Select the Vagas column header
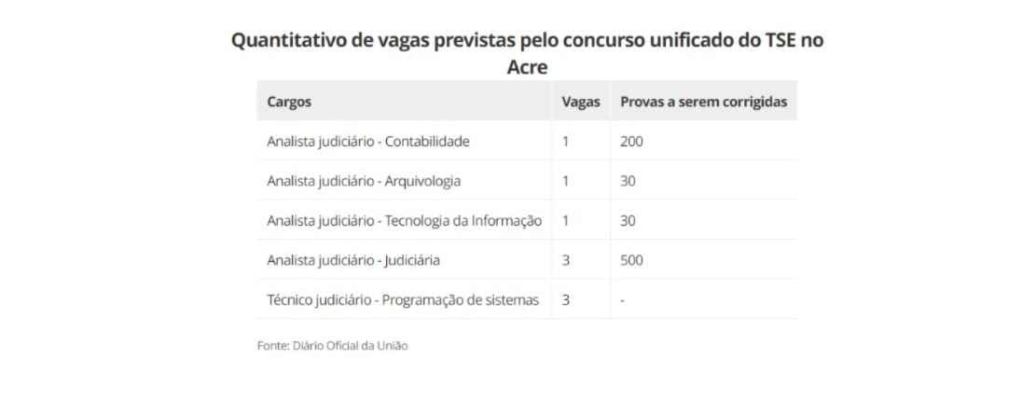 click(x=581, y=102)
